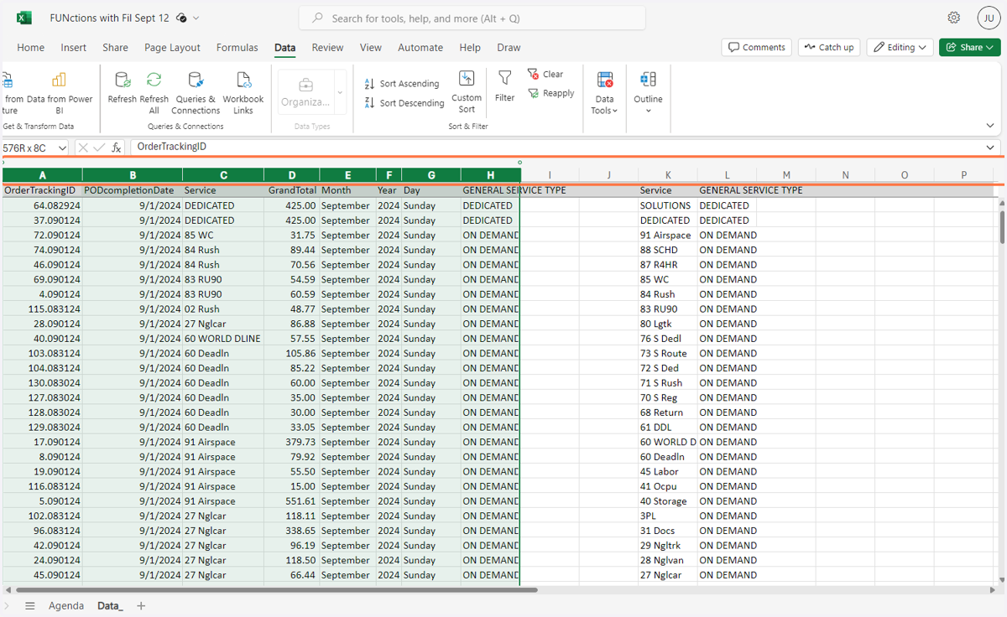Click the vertical scrollbar thumb
The height and width of the screenshot is (617, 1007).
1001,226
